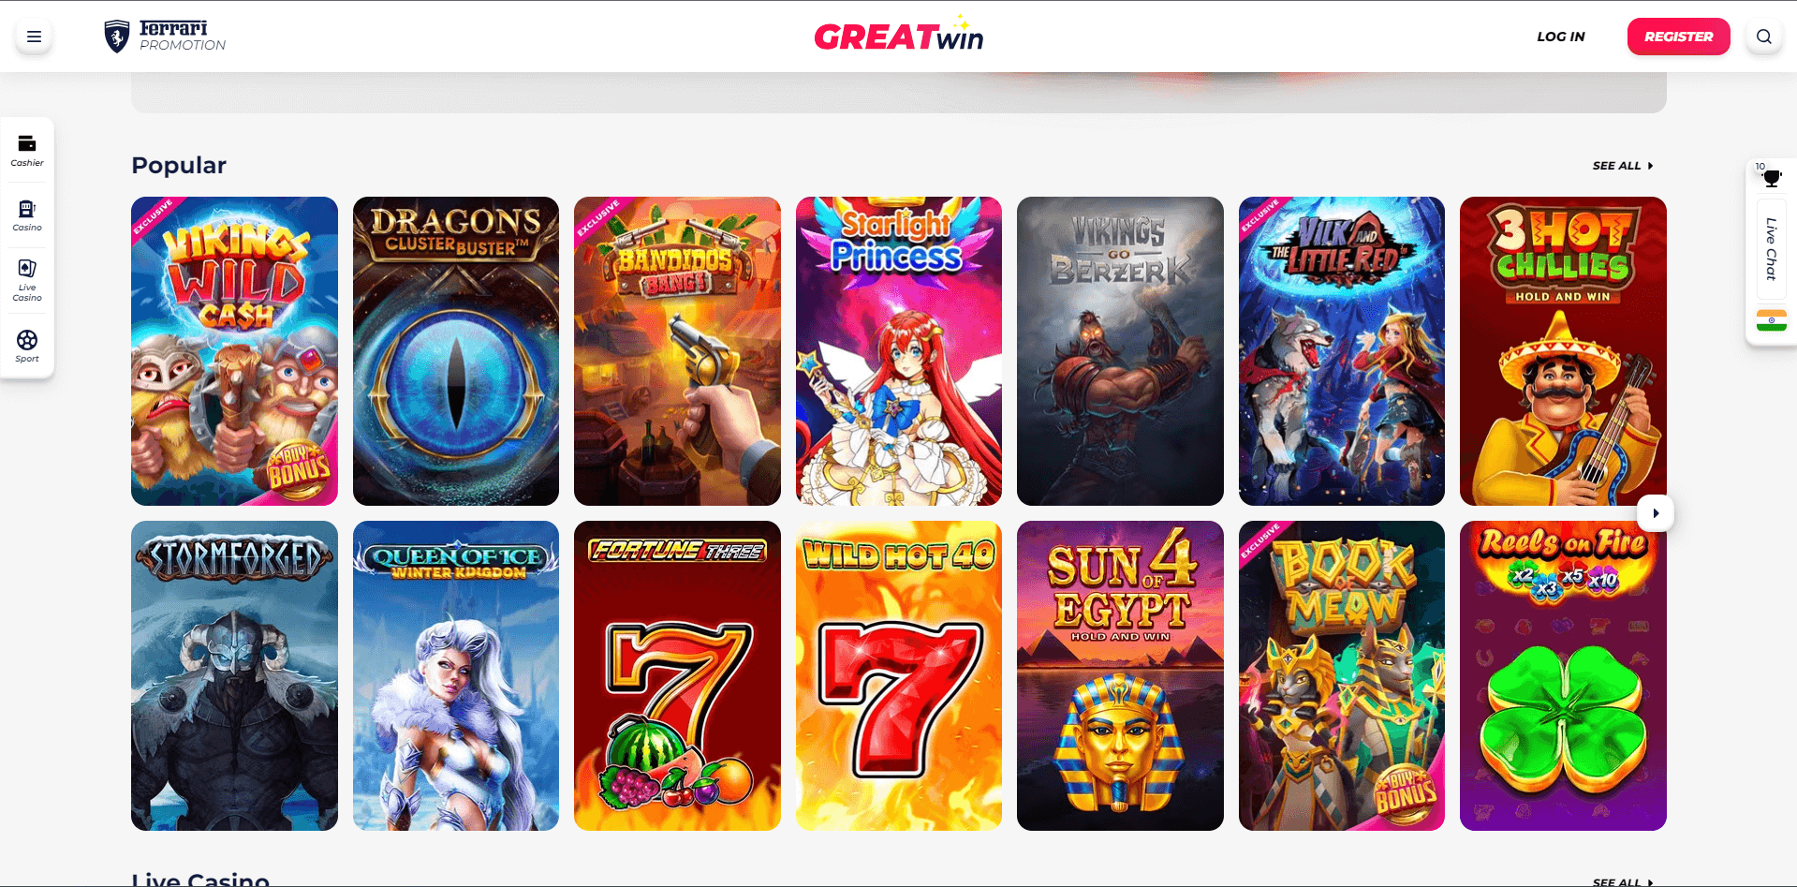The width and height of the screenshot is (1797, 887).
Task: Select the Dragons Clusterbuster game
Action: (455, 351)
